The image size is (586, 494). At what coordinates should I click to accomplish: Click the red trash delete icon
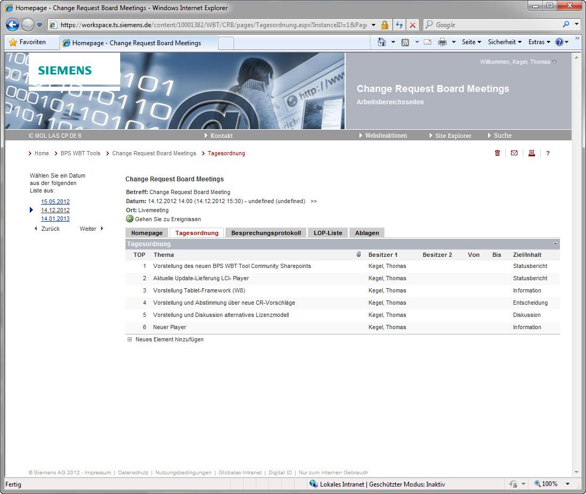(497, 153)
